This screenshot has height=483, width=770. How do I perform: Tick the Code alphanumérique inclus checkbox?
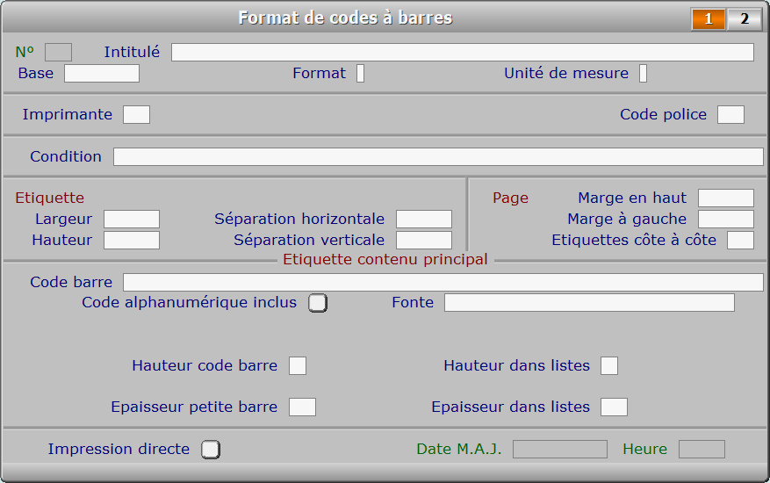coord(318,303)
